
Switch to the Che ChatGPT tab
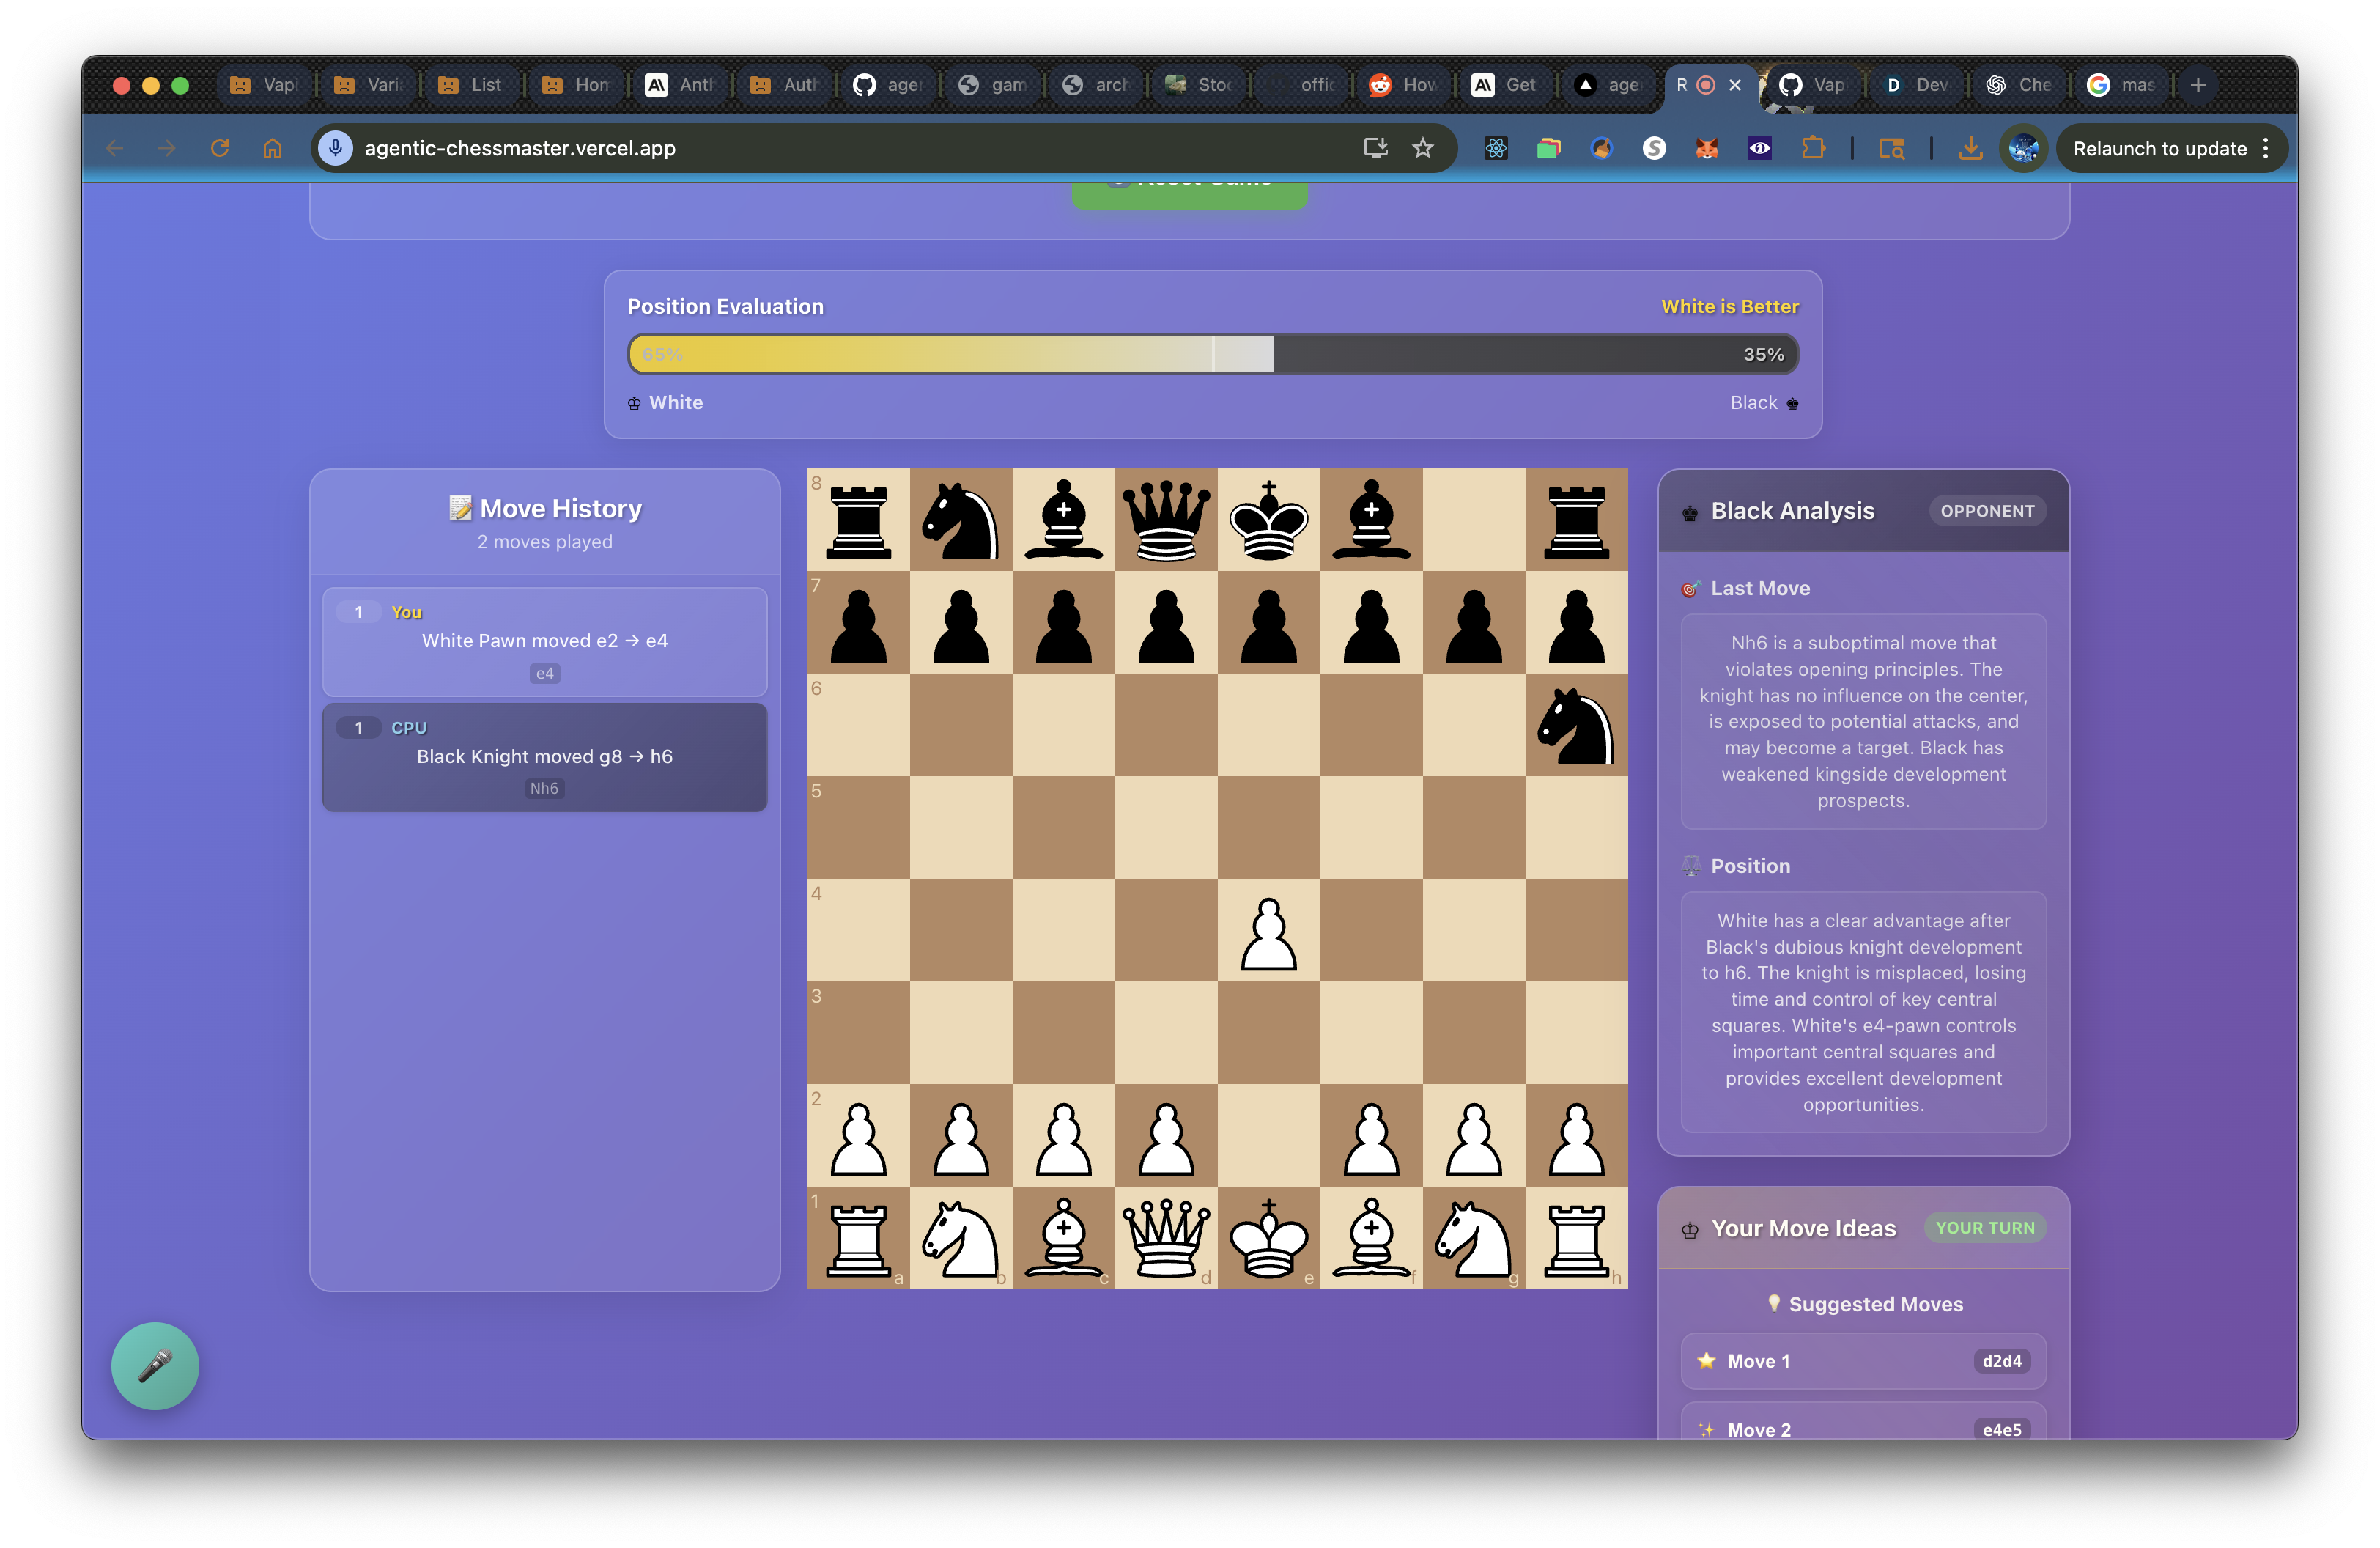coord(2019,85)
